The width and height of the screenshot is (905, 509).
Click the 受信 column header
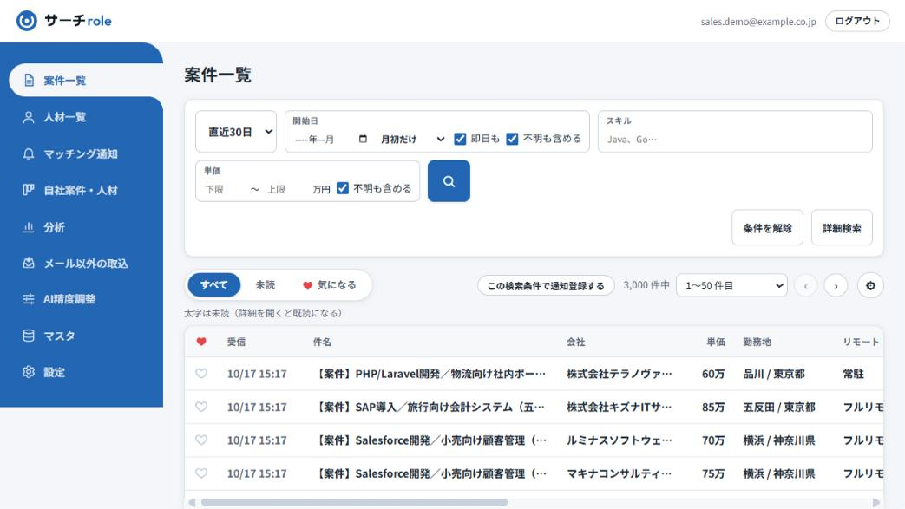pyautogui.click(x=236, y=342)
